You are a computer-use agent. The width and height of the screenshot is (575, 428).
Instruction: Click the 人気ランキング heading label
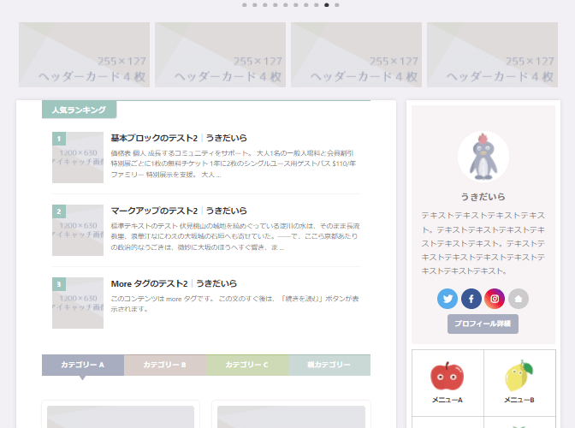[80, 110]
